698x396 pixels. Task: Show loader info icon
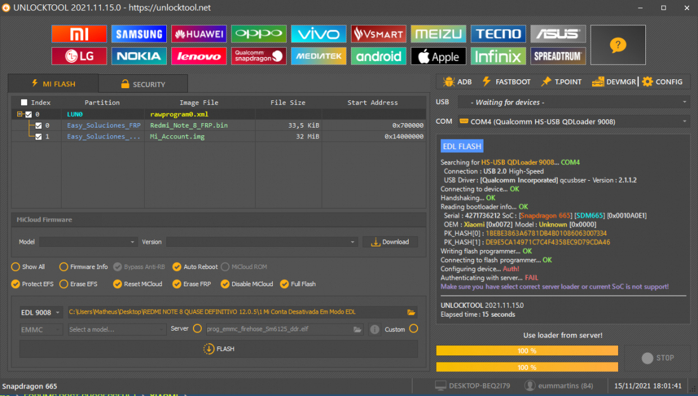pos(374,329)
